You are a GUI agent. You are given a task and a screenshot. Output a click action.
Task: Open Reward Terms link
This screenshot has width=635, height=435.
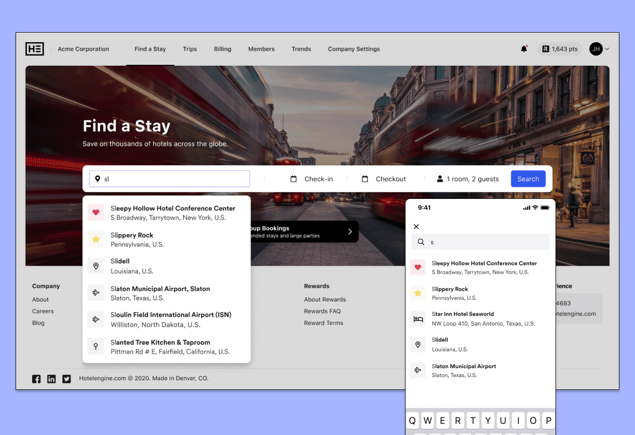[x=324, y=323]
